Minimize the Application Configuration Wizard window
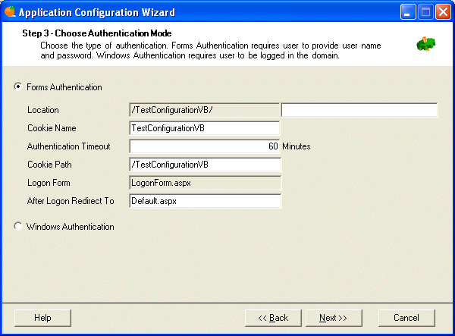The width and height of the screenshot is (455, 336). pos(408,12)
